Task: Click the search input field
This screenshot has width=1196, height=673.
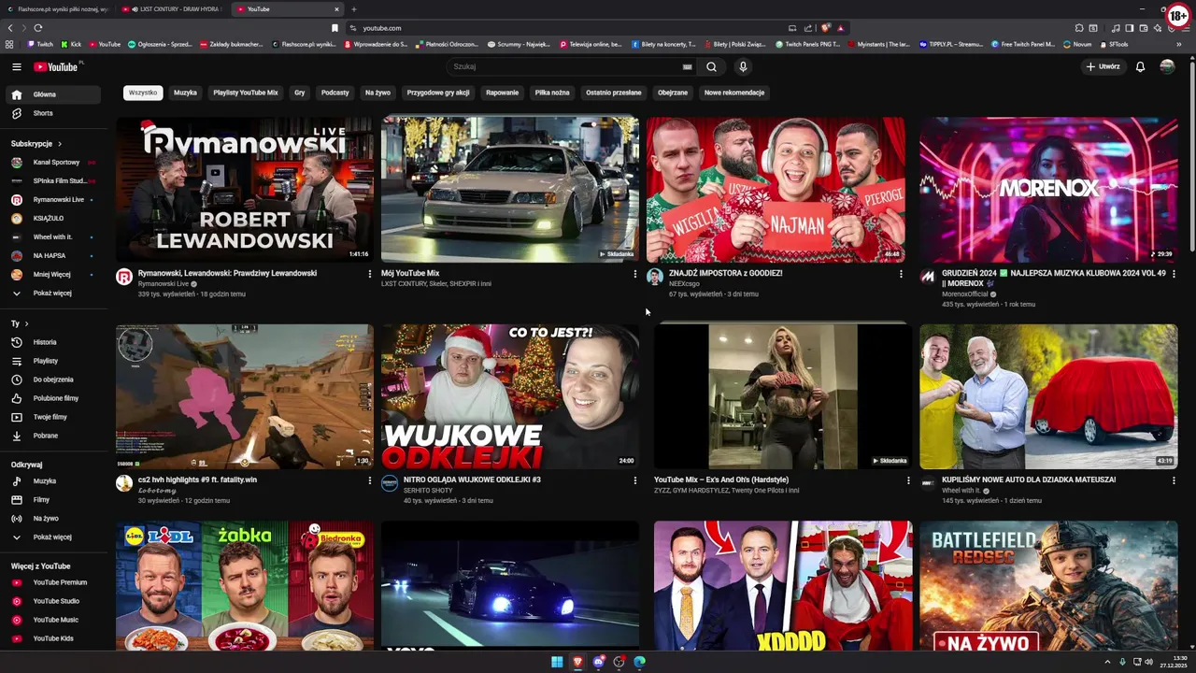Action: (x=566, y=66)
